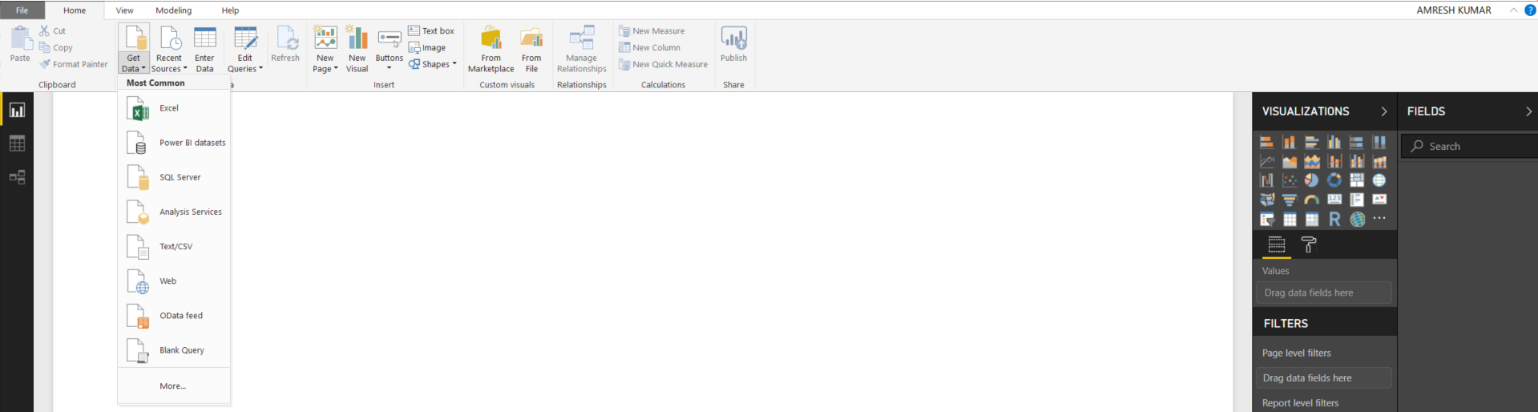Click Enter Data in ribbon

coord(204,49)
